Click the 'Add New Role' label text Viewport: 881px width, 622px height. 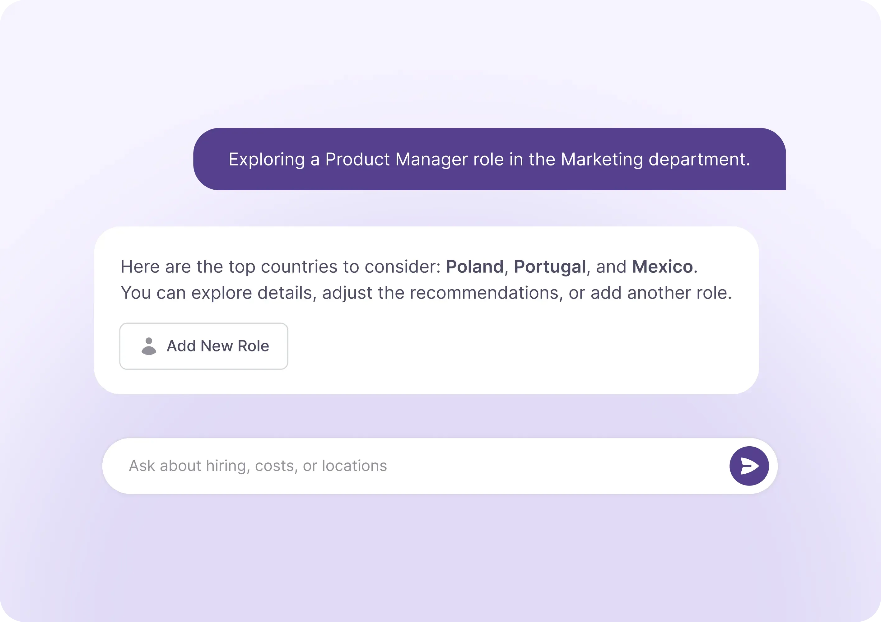coord(217,346)
